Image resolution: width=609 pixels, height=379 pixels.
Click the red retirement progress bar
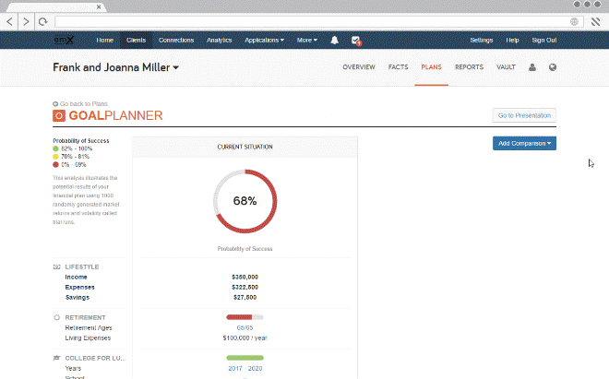coord(245,317)
